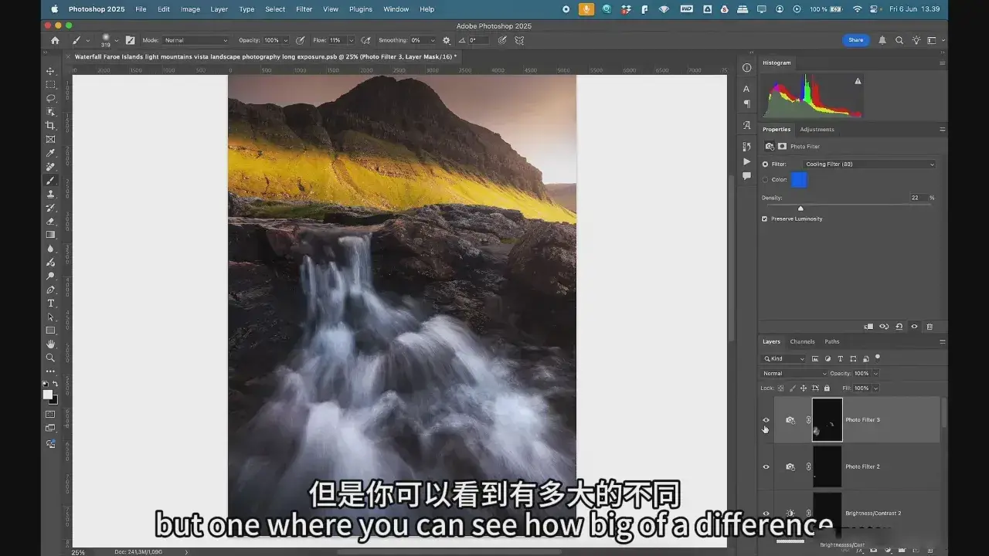
Task: Switch to the Channels tab
Action: click(x=802, y=341)
